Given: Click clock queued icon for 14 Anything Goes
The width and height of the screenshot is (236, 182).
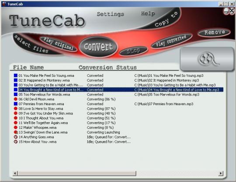Looking at the screenshot, I should pos(16,137).
